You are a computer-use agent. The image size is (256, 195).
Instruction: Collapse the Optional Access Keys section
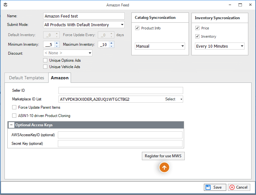coord(11,125)
